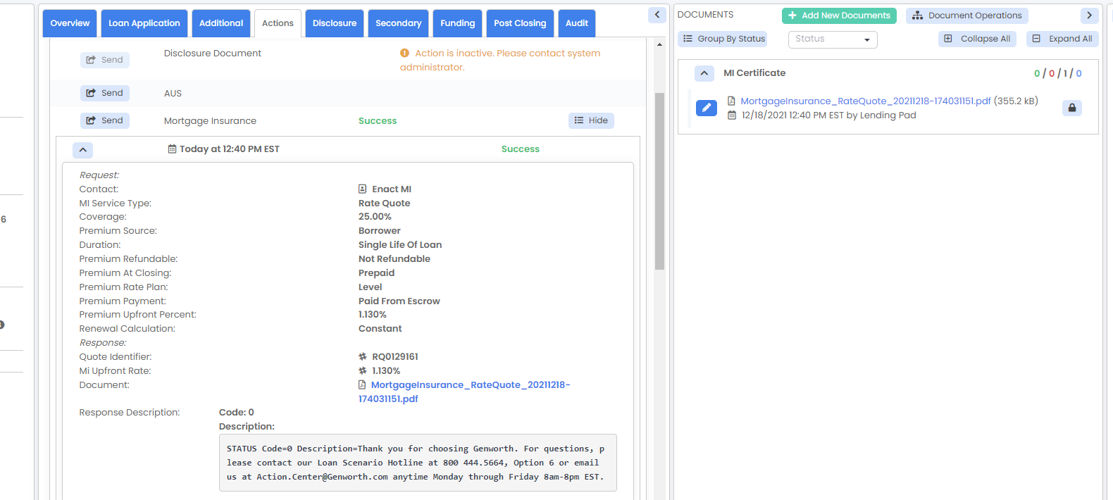
Task: Send the Mortgage Insurance action
Action: (104, 120)
